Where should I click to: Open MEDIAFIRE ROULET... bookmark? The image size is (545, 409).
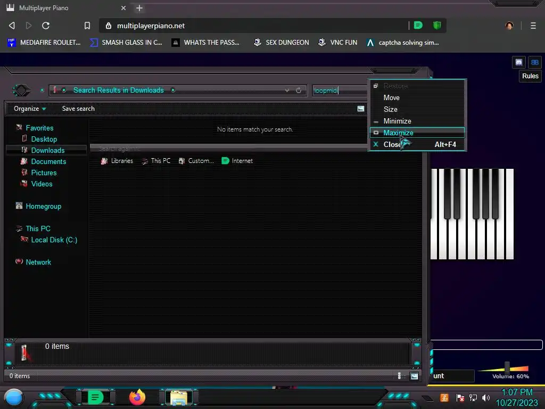[44, 43]
